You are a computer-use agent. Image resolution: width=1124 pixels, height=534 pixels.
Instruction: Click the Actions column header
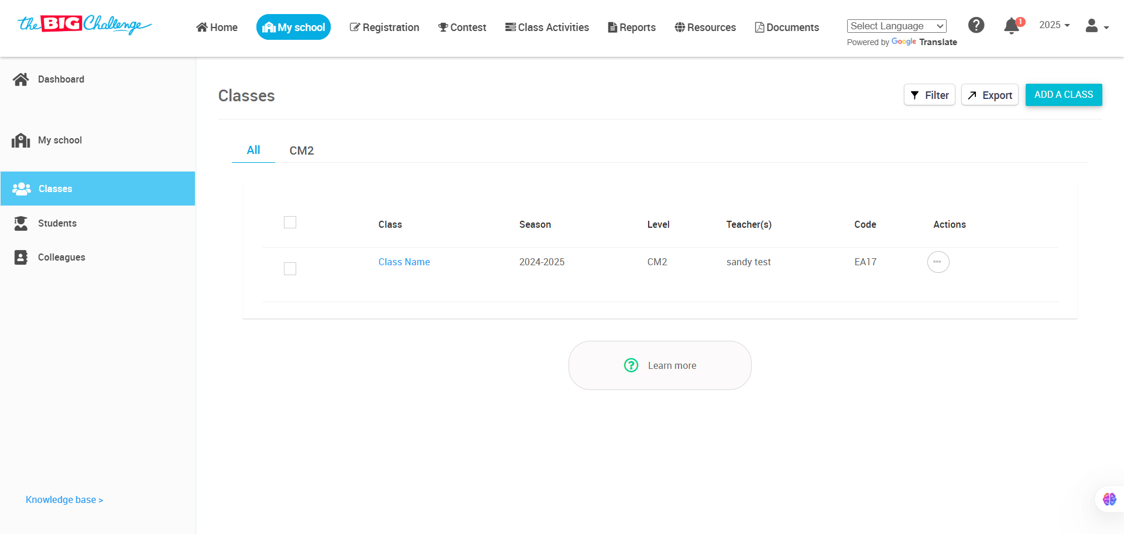(x=950, y=224)
